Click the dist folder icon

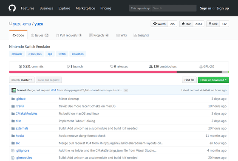[13, 121]
